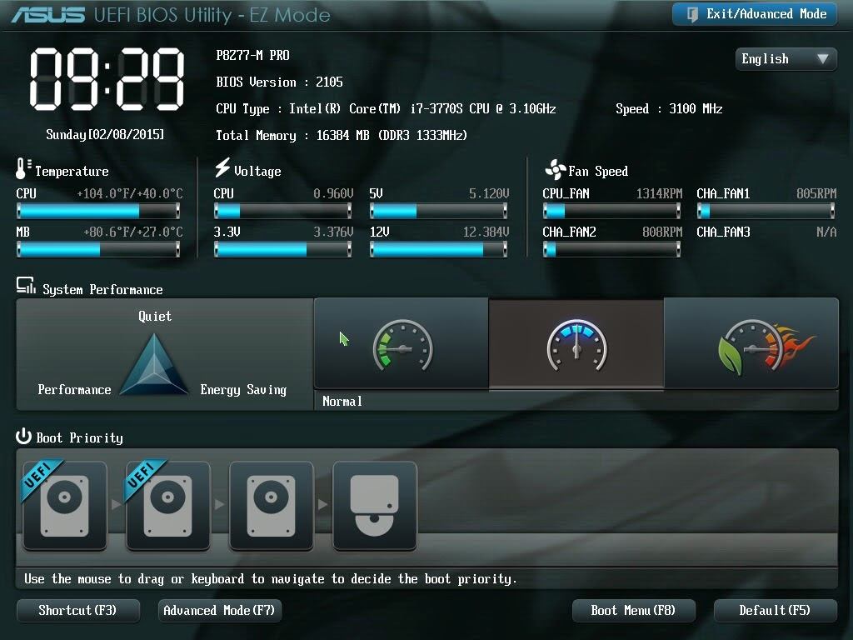Click the CPU temperature level bar
The width and height of the screenshot is (853, 640).
[x=100, y=210]
